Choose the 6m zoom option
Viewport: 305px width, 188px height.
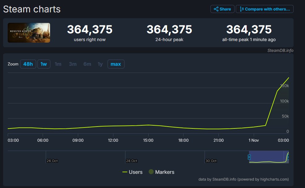87,64
